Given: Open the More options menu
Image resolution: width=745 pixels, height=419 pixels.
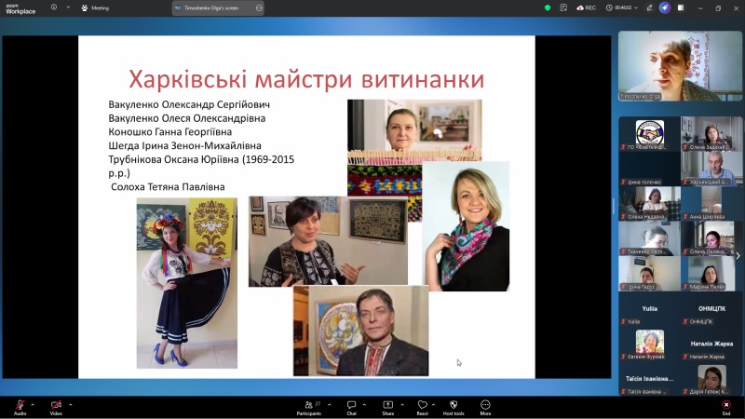Looking at the screenshot, I should point(485,405).
